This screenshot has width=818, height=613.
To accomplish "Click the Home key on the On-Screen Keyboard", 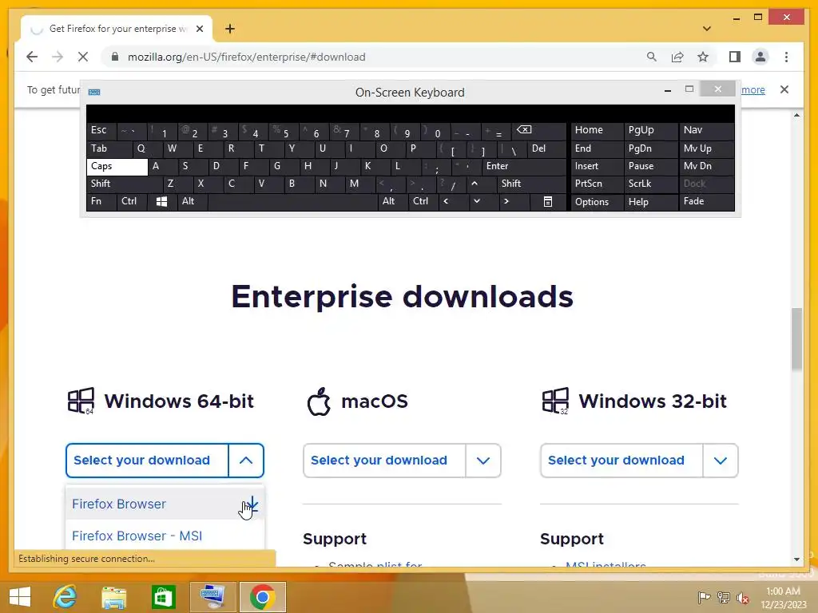I will (x=597, y=130).
